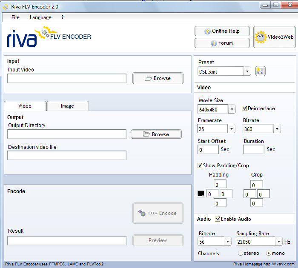Click the Duration field

tap(254, 149)
